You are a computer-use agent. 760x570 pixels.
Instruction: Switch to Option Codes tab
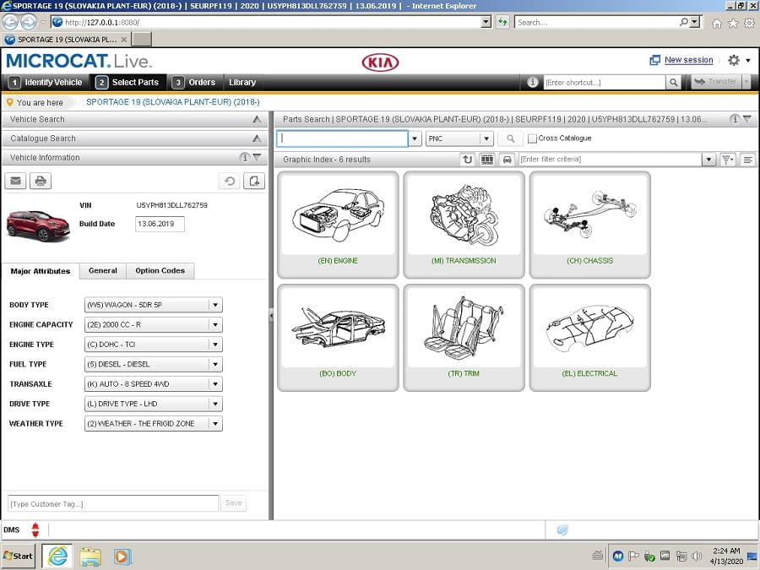pos(160,270)
